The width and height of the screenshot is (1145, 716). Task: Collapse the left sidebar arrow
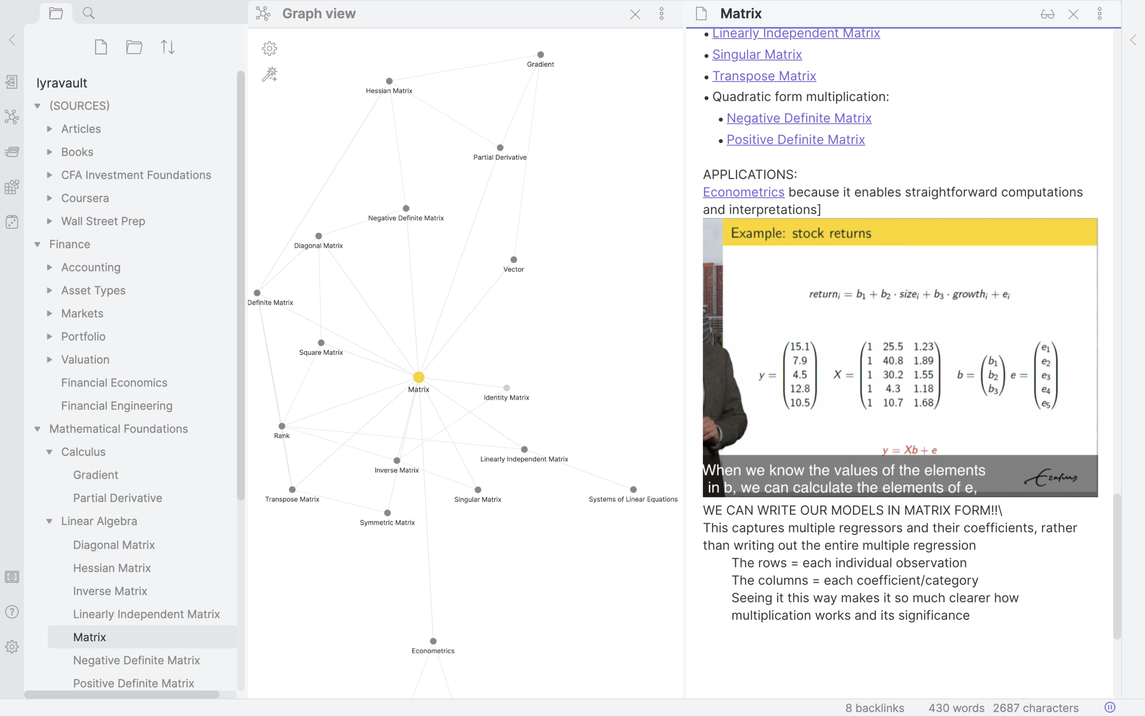(x=12, y=40)
